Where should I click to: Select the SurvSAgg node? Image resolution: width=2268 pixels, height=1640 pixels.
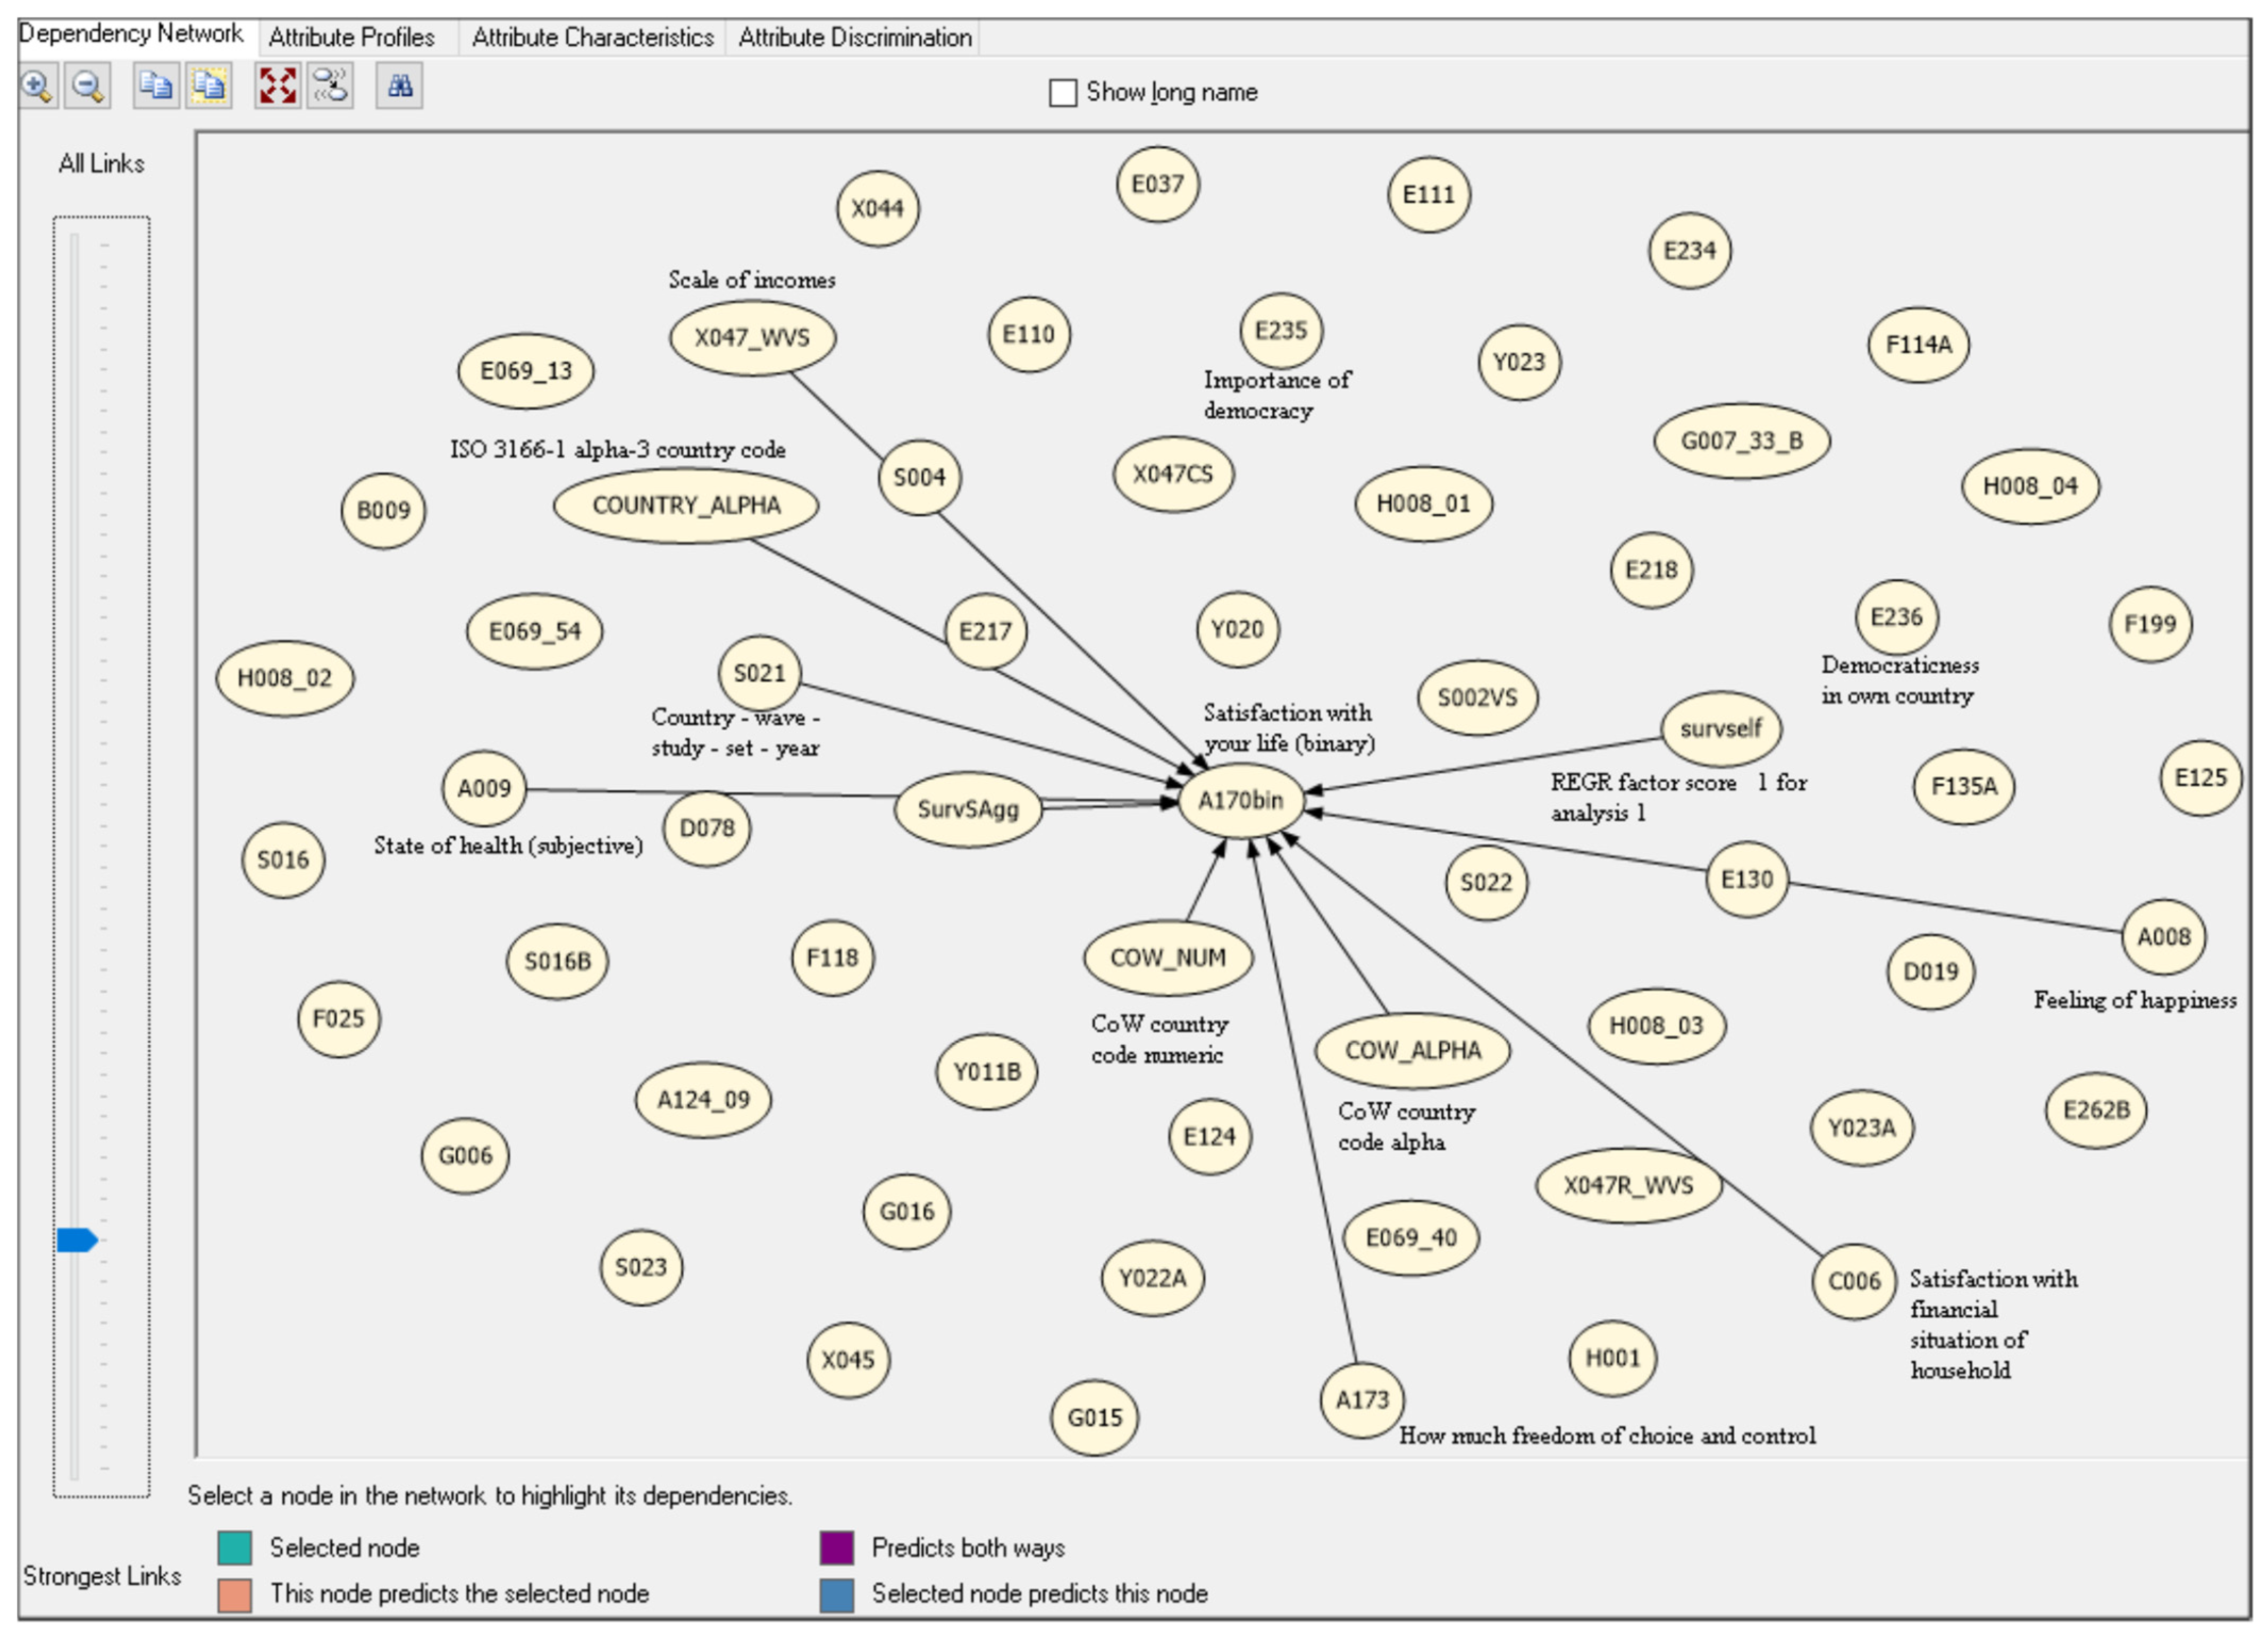pos(967,809)
